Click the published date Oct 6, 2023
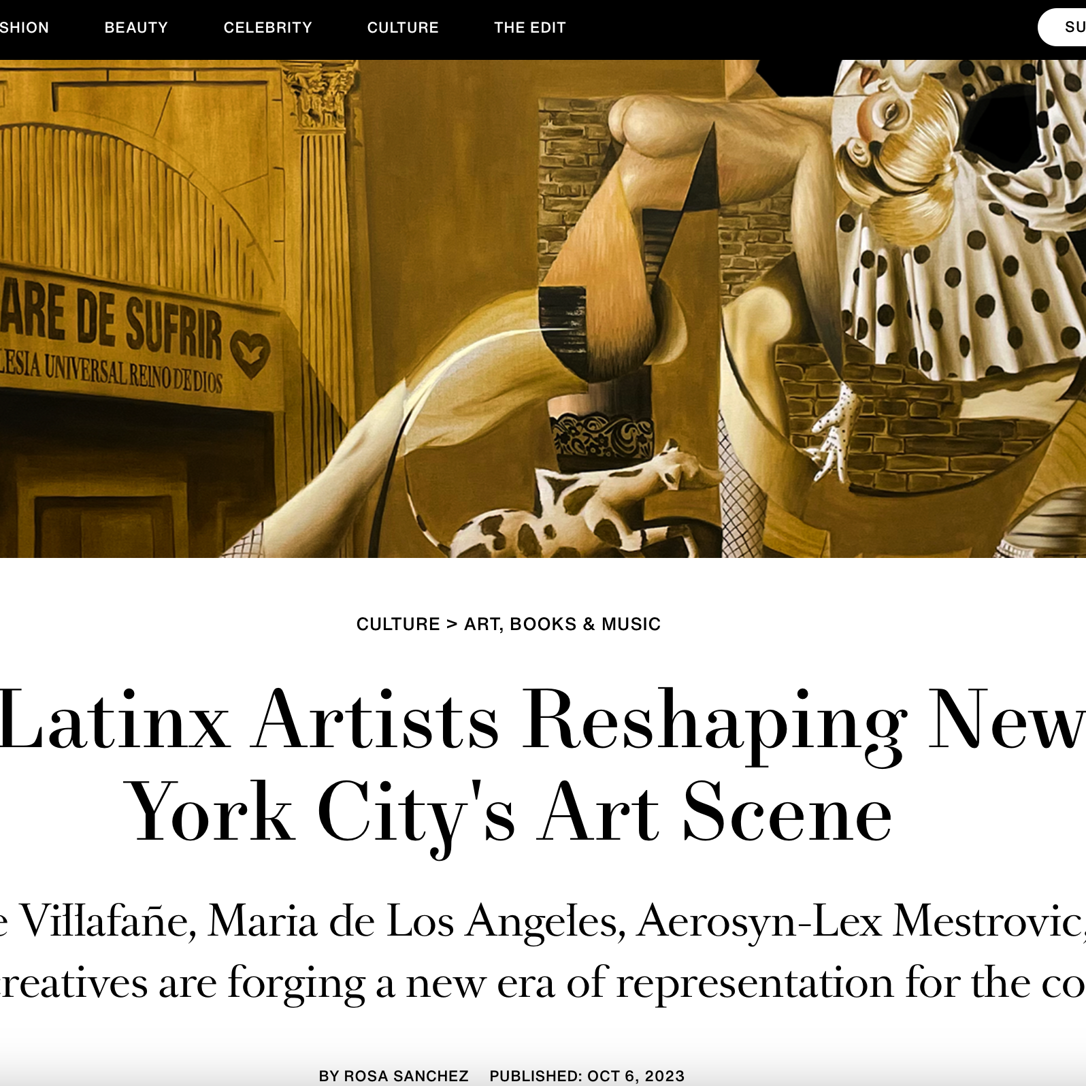Image resolution: width=1086 pixels, height=1086 pixels. [636, 1076]
